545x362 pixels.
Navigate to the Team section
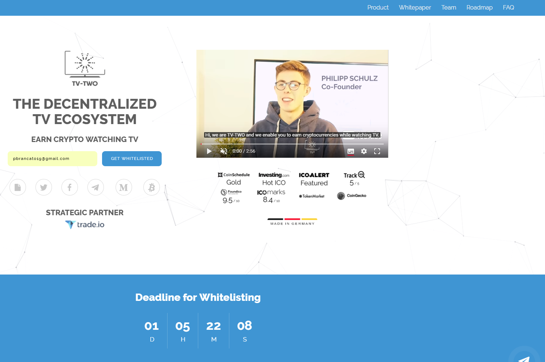pos(449,7)
